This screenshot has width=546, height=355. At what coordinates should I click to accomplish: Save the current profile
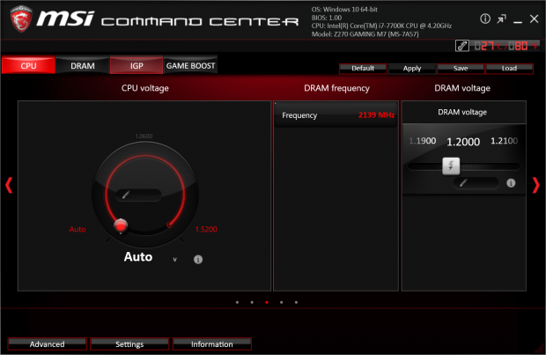pos(461,69)
